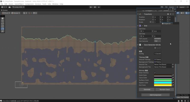Select the Rect tool

(3, 29)
